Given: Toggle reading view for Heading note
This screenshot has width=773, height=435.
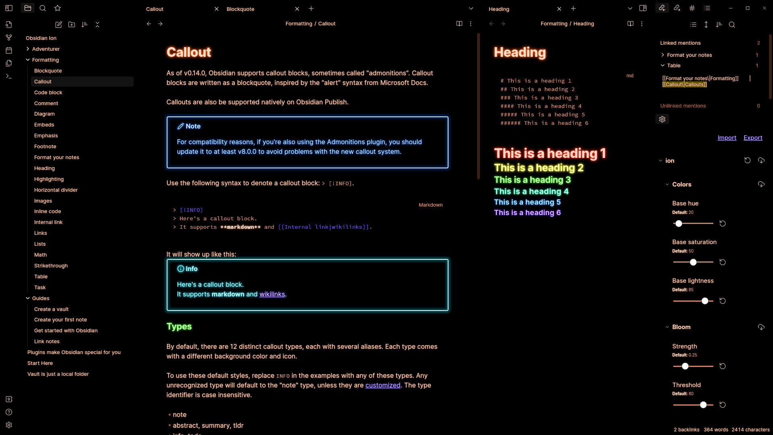Looking at the screenshot, I should (630, 24).
